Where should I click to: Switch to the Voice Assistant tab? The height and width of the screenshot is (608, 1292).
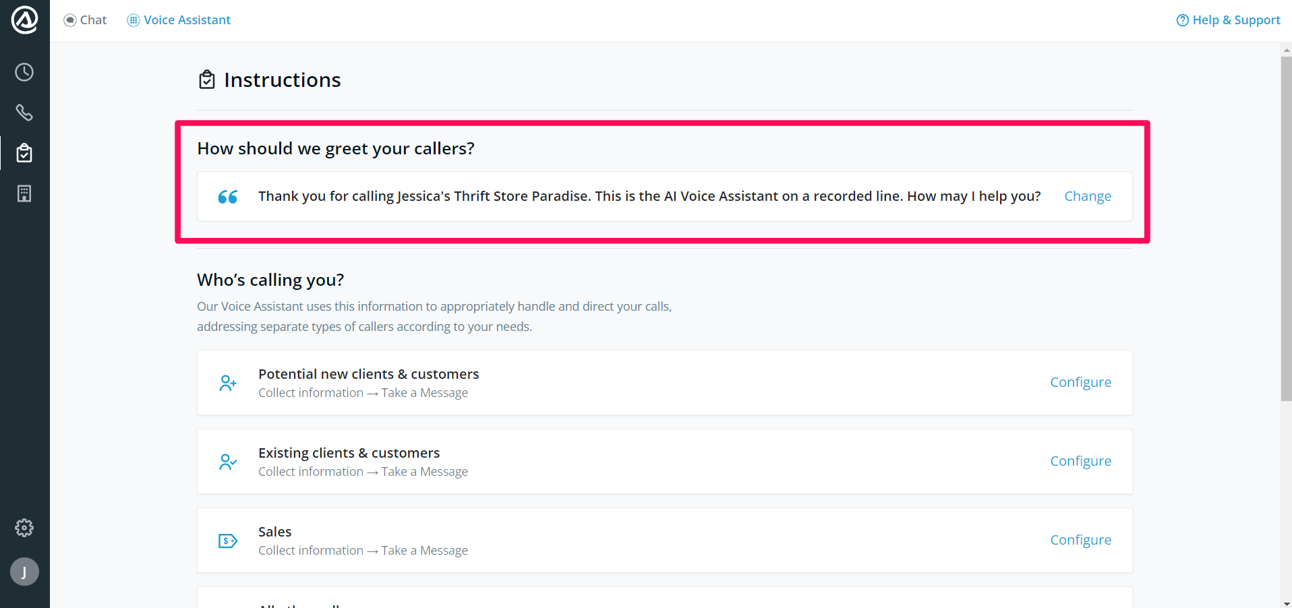(179, 20)
